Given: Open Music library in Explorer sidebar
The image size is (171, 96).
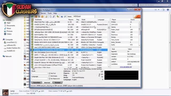Looking at the screenshot, I should [9, 29].
